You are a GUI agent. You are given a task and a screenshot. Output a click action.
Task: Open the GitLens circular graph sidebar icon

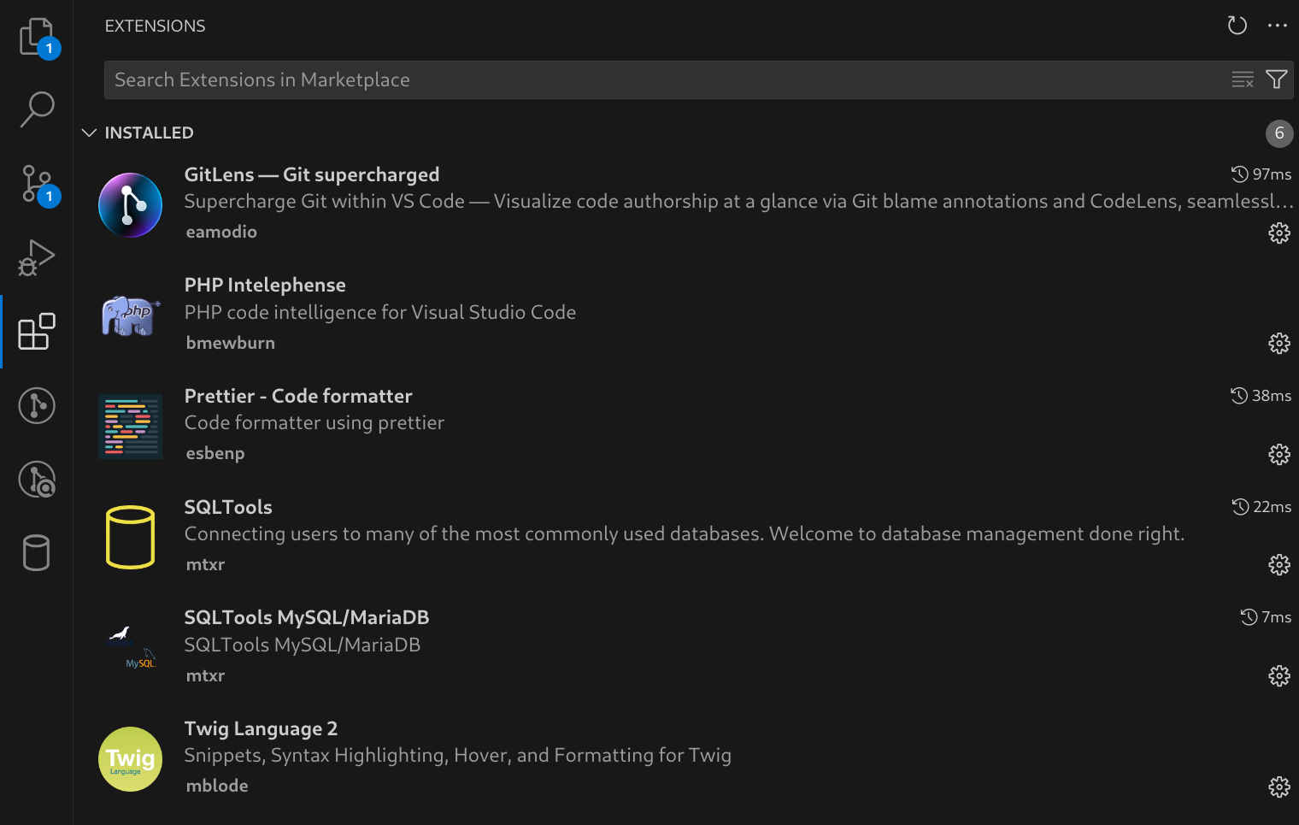[x=36, y=405]
